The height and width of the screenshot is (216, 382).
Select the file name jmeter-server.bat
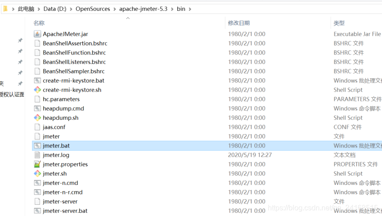pos(65,211)
